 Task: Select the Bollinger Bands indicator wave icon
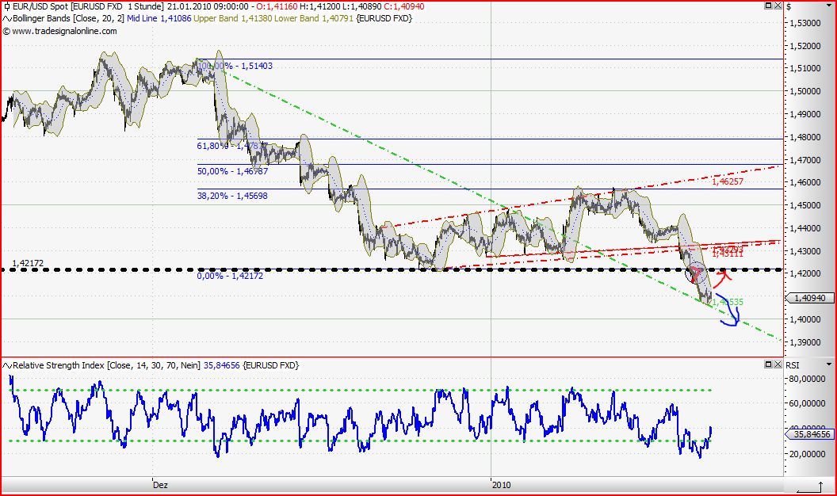point(6,18)
